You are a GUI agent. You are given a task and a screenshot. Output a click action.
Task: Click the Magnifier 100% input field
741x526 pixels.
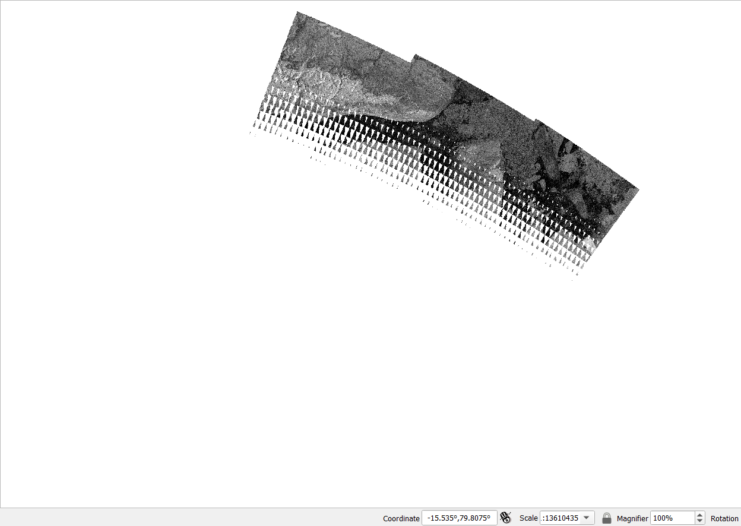pyautogui.click(x=672, y=518)
